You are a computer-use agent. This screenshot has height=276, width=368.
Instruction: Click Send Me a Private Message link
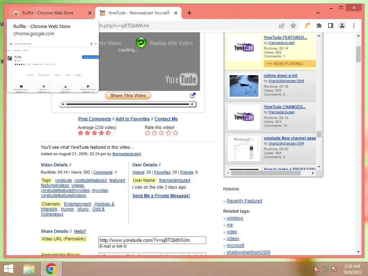(161, 196)
